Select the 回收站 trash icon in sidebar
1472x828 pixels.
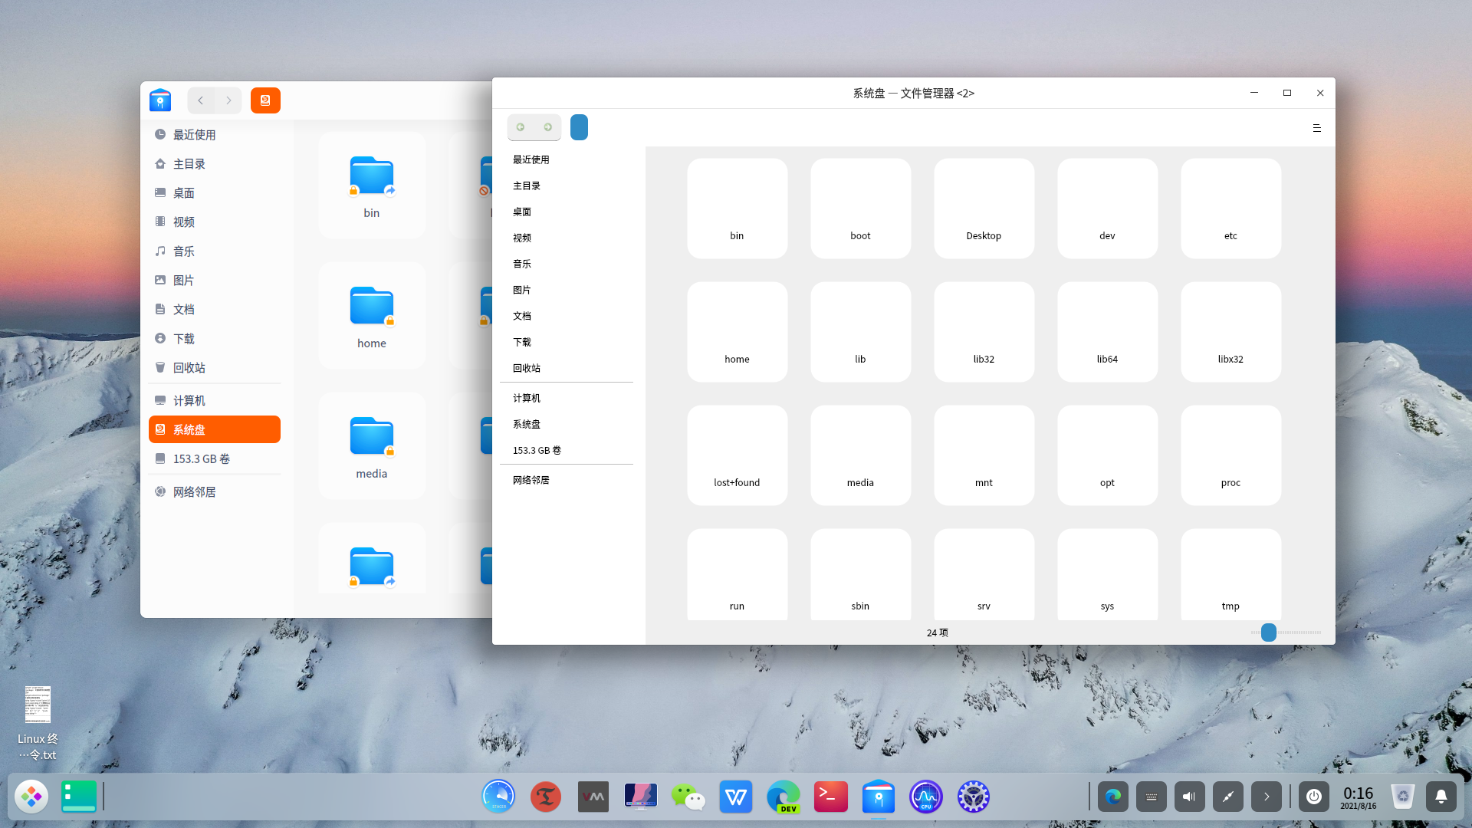click(x=160, y=367)
